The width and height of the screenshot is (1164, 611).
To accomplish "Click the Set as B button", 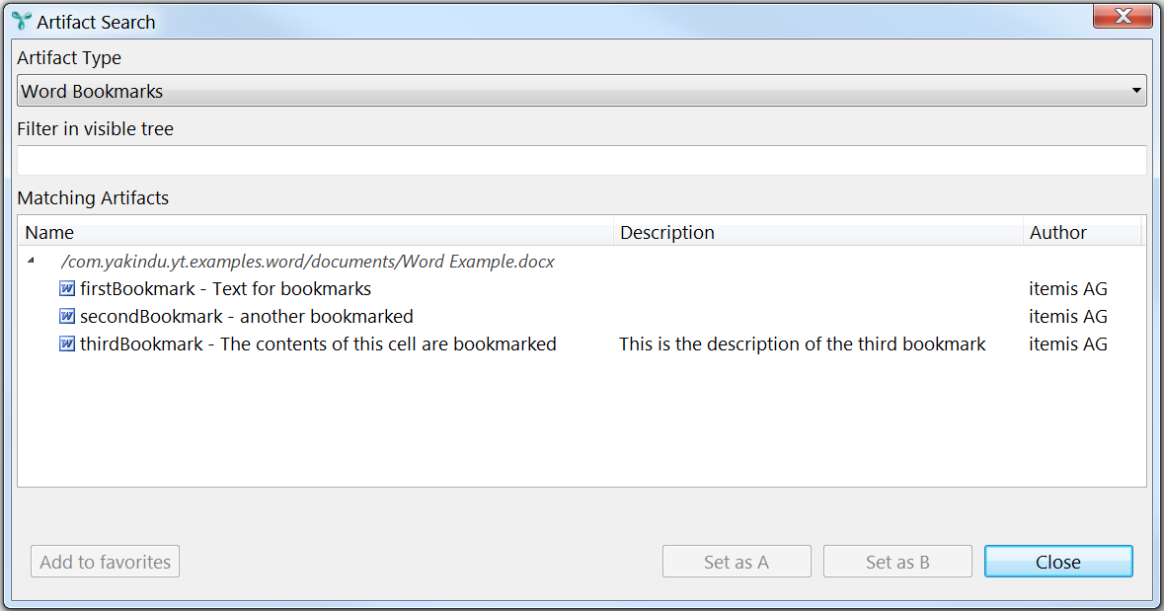I will (x=897, y=562).
